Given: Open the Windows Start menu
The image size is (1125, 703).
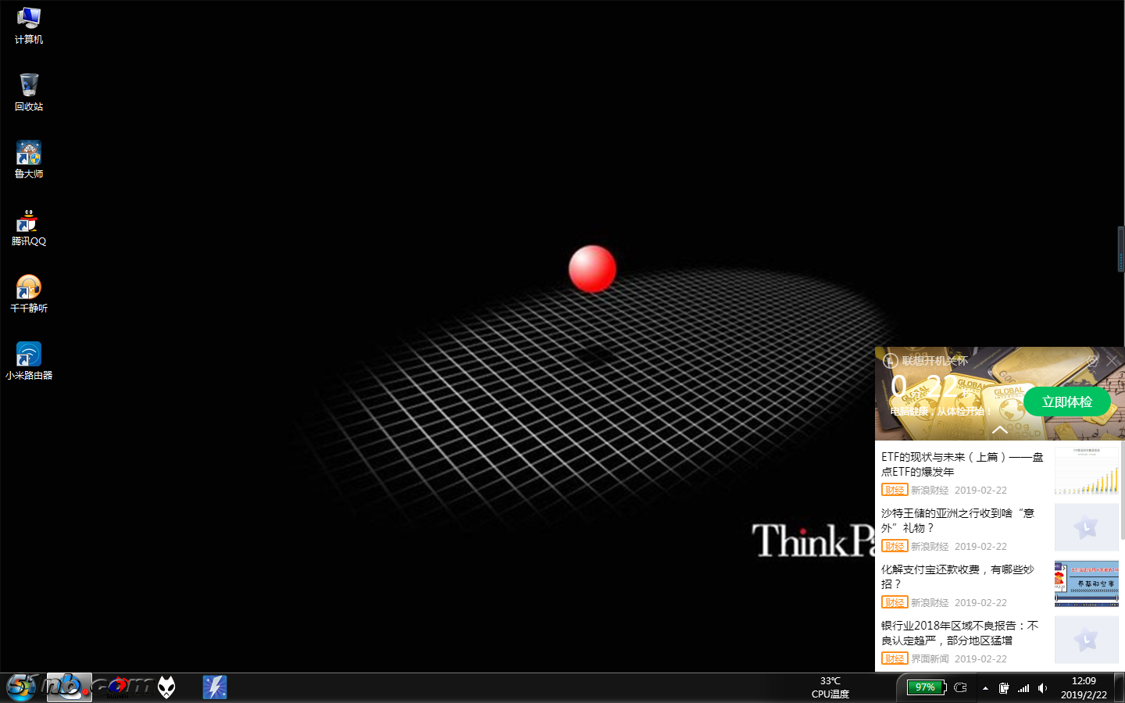Looking at the screenshot, I should [x=20, y=687].
